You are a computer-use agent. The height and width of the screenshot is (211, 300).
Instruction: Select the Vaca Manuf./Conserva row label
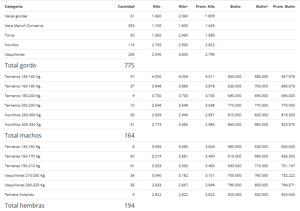pos(24,26)
